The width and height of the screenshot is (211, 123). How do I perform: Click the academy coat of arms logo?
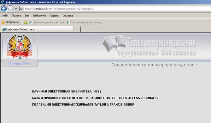pos(20,47)
